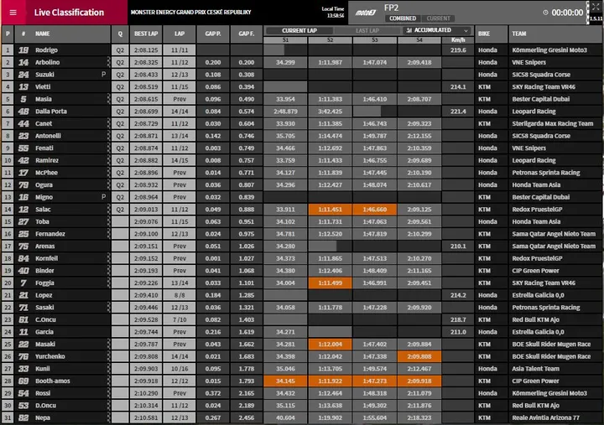The image size is (604, 425).
Task: Click the pit marker P beside Migno
Action: 103,197
